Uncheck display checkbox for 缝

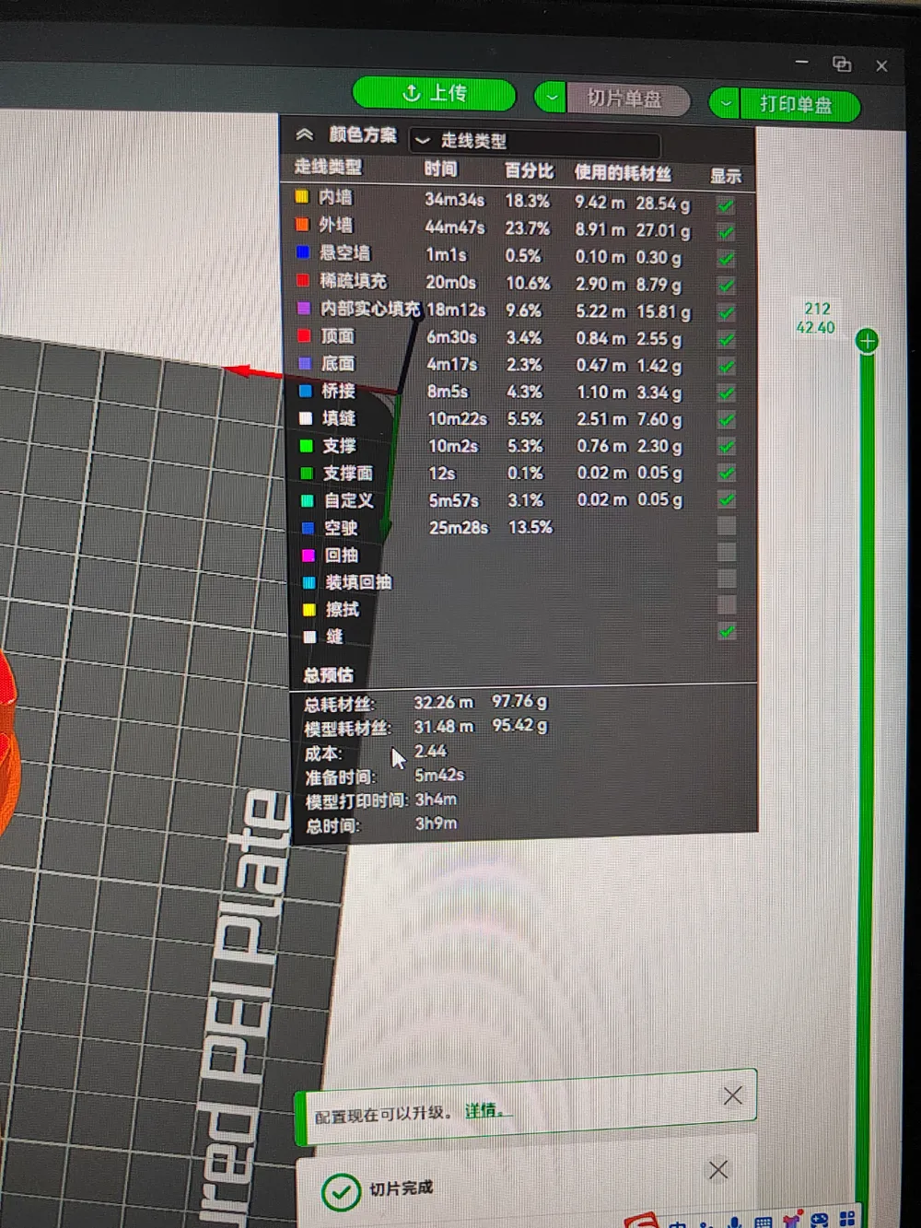click(727, 631)
